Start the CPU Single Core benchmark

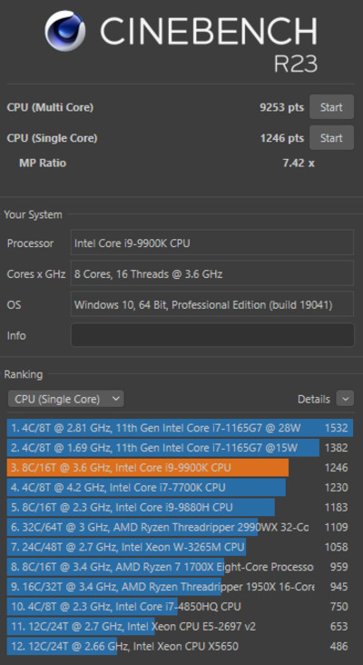pyautogui.click(x=331, y=137)
